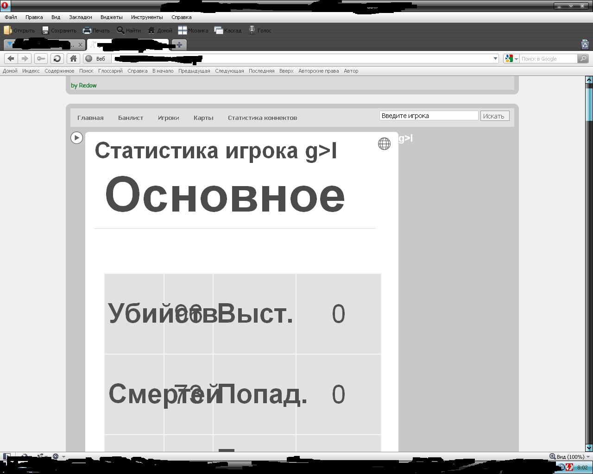Screen dimensions: 593x474
Task: Click the Веб site info badge
Action: point(97,58)
